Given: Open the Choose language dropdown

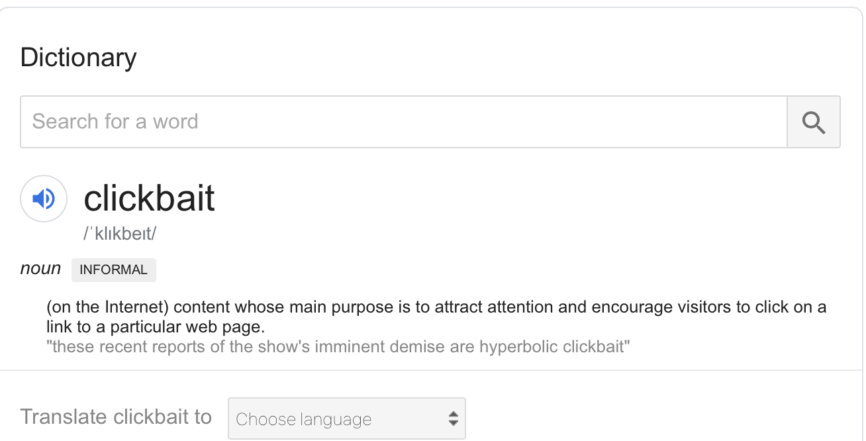Looking at the screenshot, I should [347, 418].
